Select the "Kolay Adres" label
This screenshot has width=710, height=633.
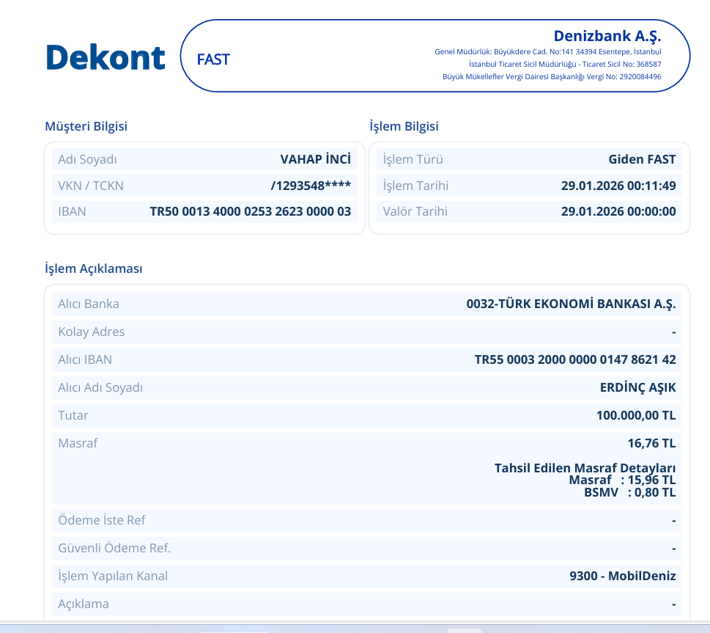point(92,332)
